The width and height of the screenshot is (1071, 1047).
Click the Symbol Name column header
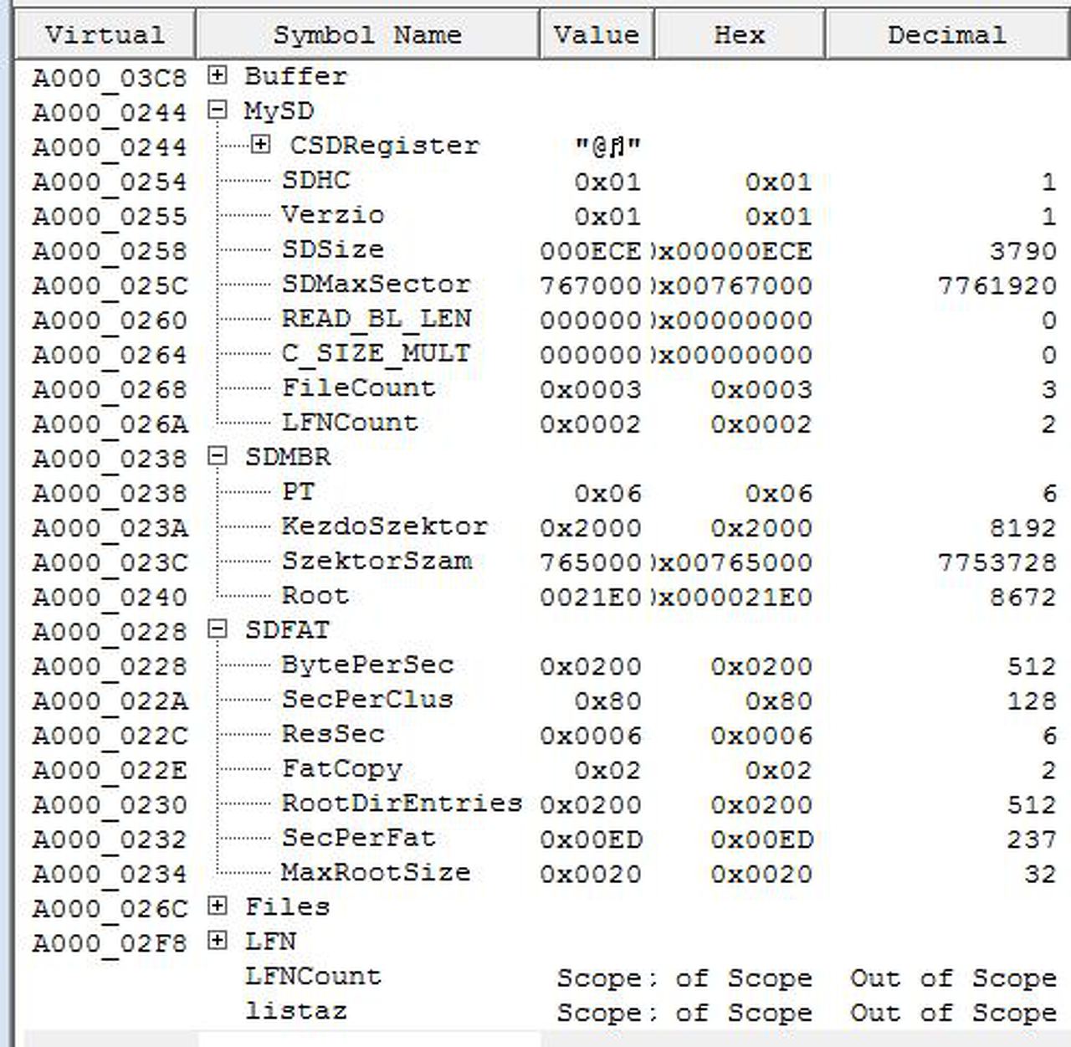point(367,34)
